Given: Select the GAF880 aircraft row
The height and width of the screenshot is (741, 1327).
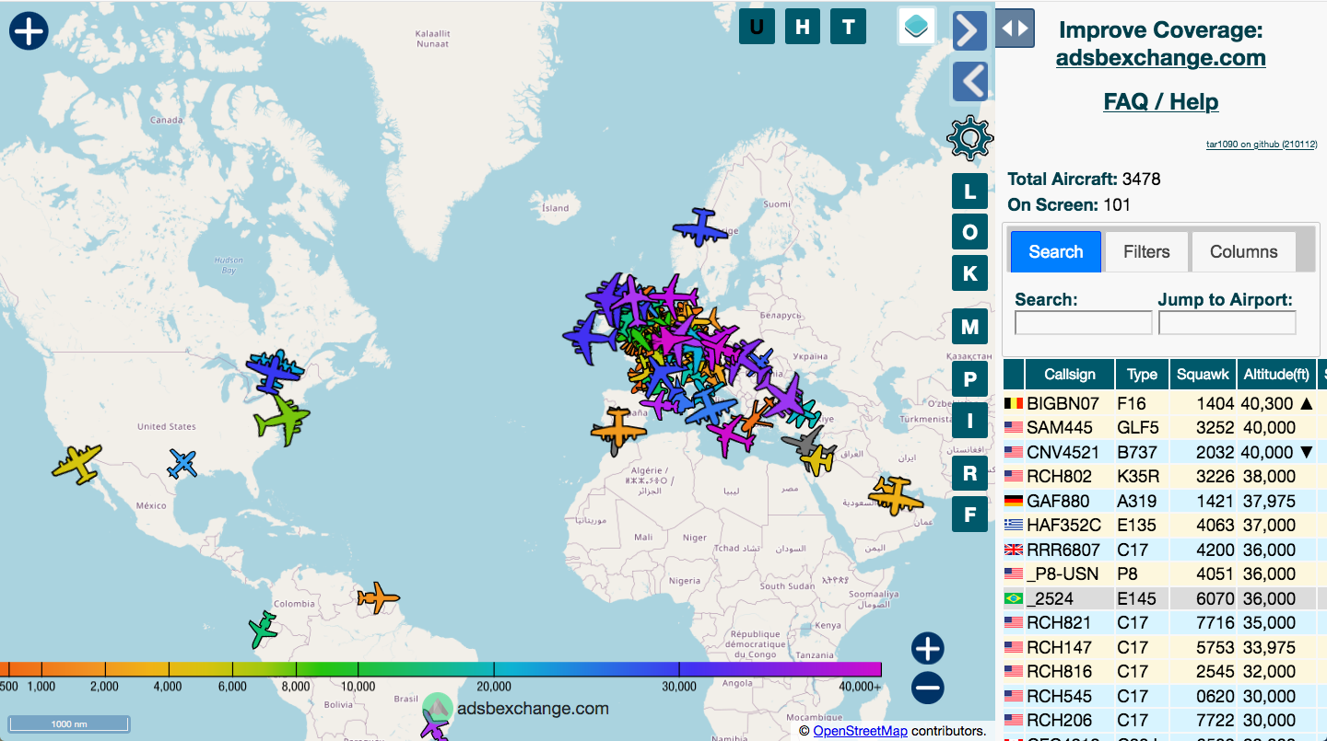Looking at the screenshot, I should tap(1165, 501).
